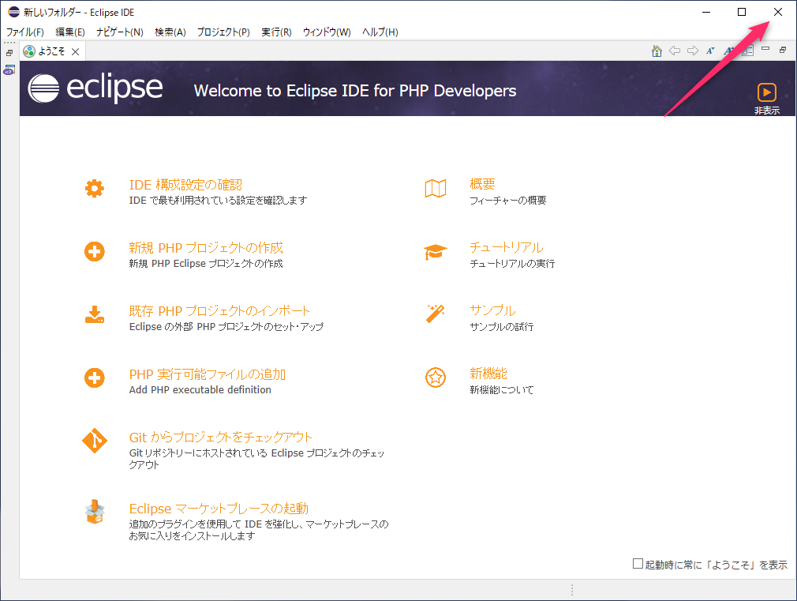Click text 'サンプルの試行'
The image size is (797, 601).
coord(502,327)
